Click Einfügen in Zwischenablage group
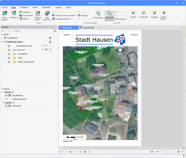The width and height of the screenshot is (186, 158). click(x=83, y=15)
